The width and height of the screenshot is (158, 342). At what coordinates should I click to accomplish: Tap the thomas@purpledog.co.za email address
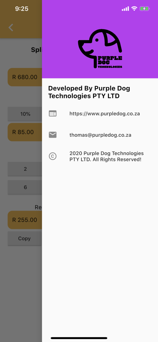[100, 135]
